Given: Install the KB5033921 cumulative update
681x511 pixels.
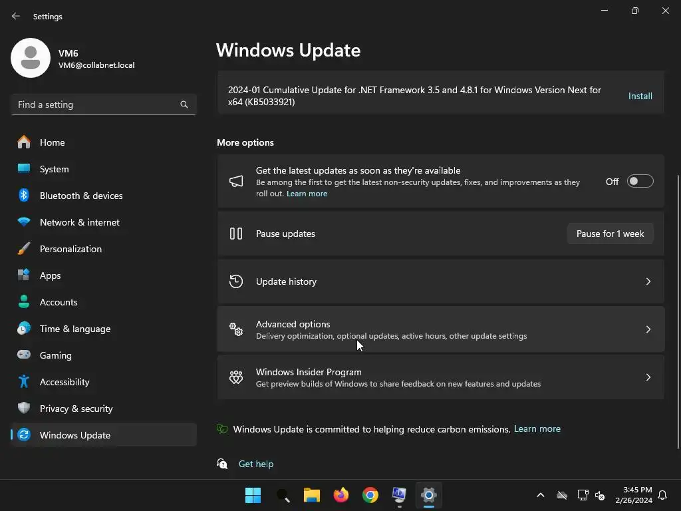Looking at the screenshot, I should [640, 96].
